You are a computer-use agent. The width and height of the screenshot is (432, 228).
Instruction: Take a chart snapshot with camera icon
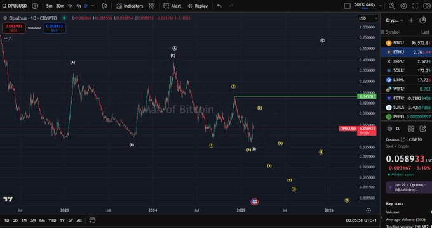(x=426, y=6)
